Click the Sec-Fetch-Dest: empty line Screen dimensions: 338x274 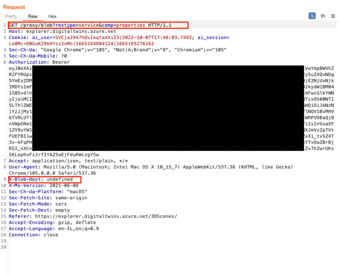click(39, 210)
